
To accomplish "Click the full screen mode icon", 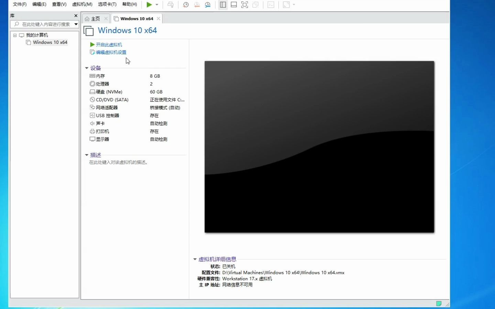I will (244, 5).
